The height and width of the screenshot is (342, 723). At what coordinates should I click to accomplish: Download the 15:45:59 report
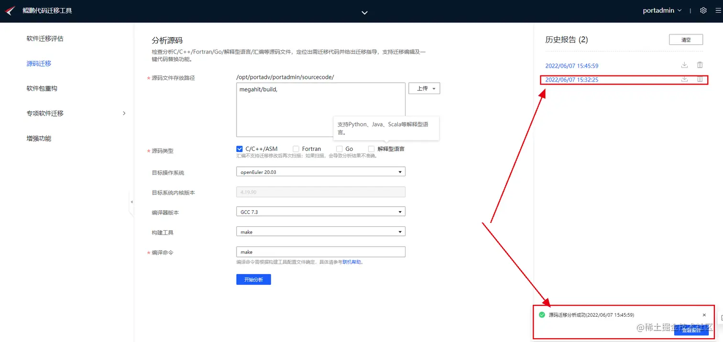(x=684, y=65)
